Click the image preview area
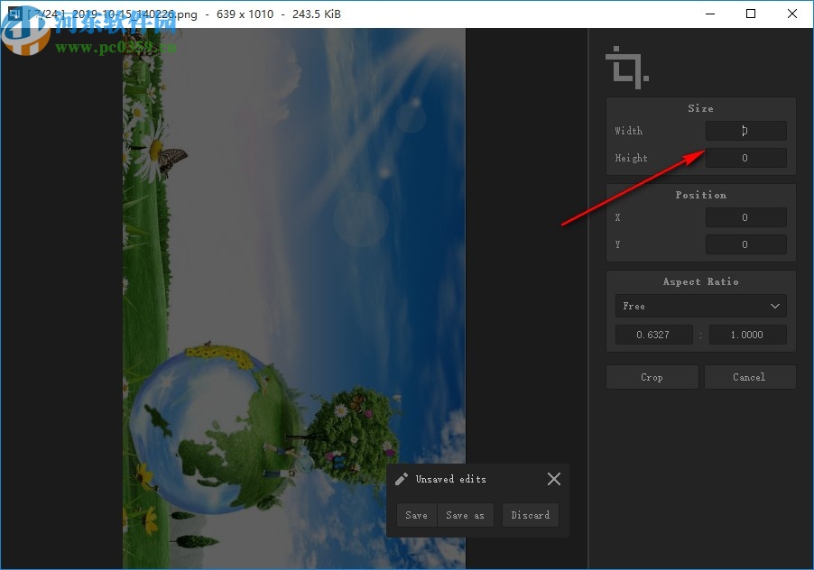Image resolution: width=814 pixels, height=570 pixels. point(294,299)
